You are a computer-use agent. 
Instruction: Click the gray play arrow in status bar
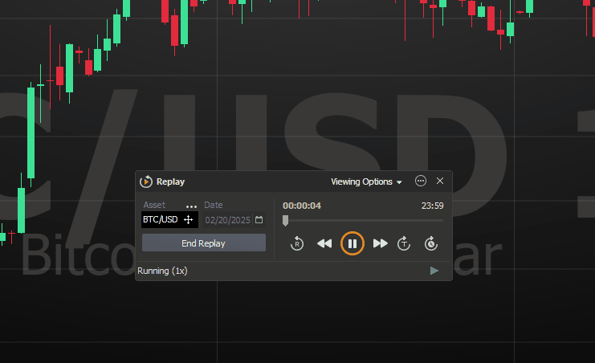434,271
